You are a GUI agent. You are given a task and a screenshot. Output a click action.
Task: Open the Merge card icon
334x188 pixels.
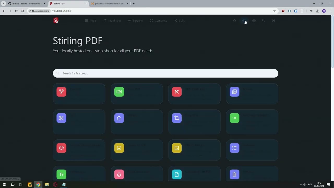(x=234, y=92)
